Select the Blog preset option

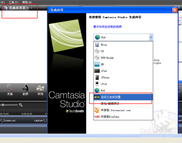coord(123,45)
